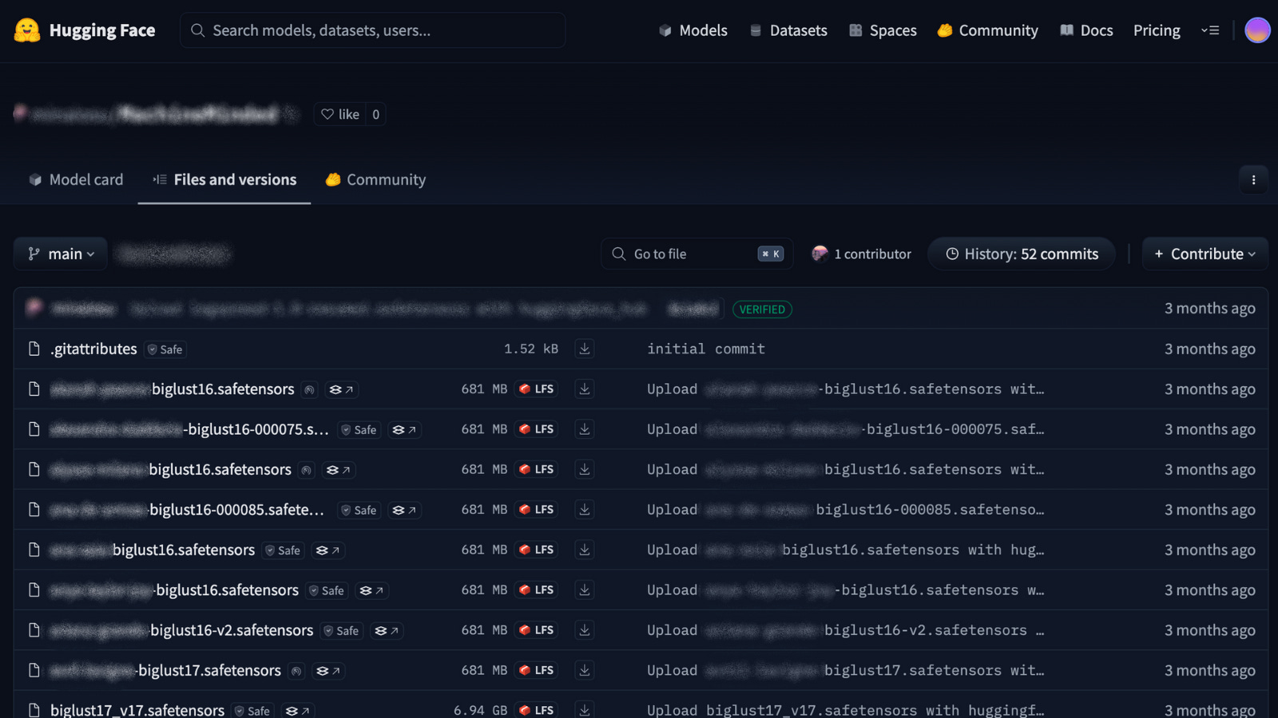Click the LFS badge on the biglust16-v2 row
Screen dimensions: 1278x718
(x=537, y=630)
